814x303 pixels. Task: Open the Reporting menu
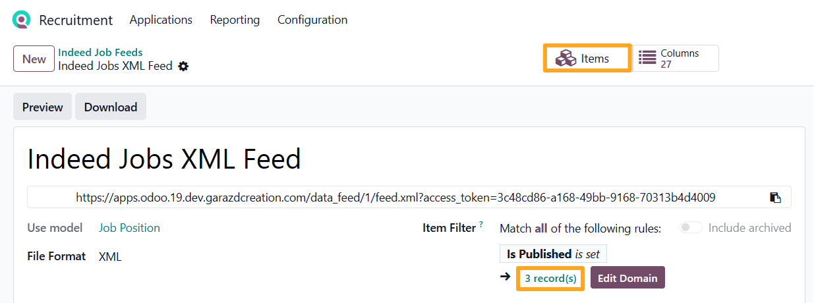pos(235,20)
